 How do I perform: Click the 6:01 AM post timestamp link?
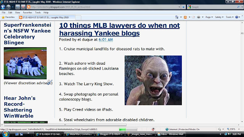[106, 40]
